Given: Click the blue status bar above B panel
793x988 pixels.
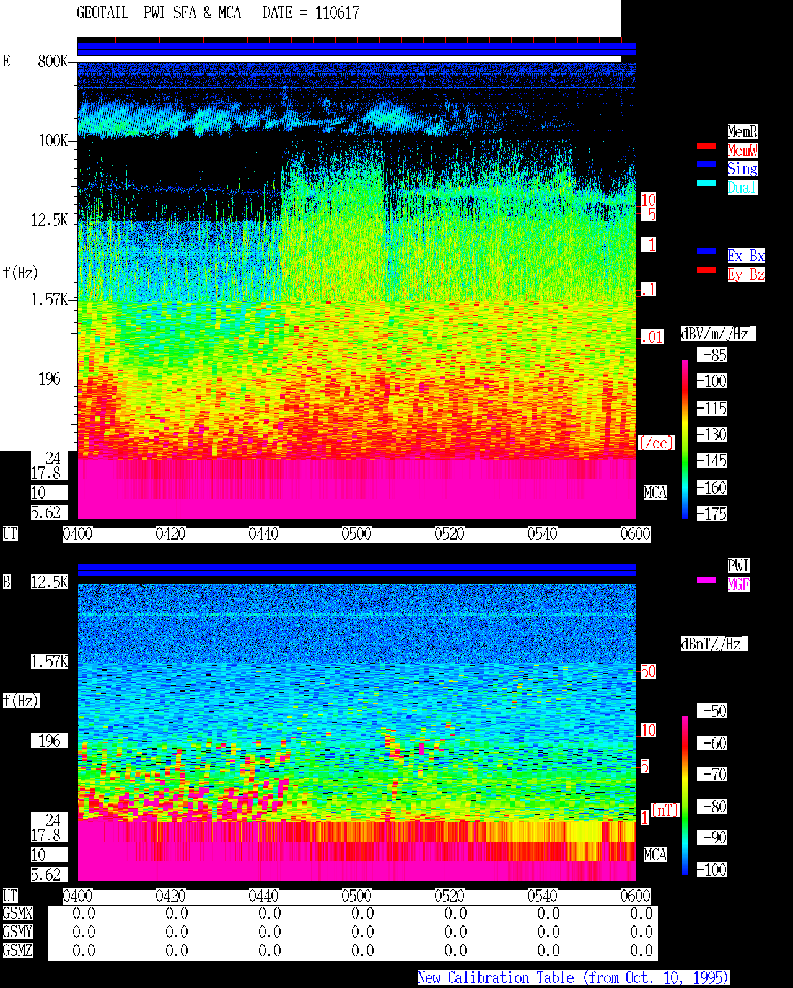Looking at the screenshot, I should [356, 571].
